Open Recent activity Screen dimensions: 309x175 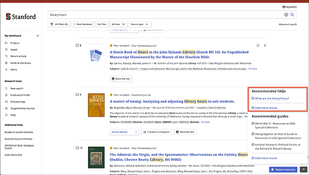tap(19, 56)
